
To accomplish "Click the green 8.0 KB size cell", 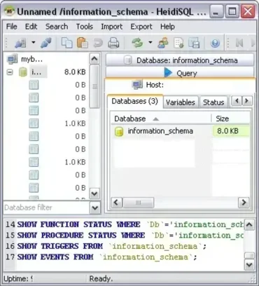I will [x=231, y=131].
